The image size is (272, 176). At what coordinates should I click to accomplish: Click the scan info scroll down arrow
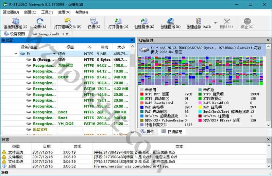point(268,125)
